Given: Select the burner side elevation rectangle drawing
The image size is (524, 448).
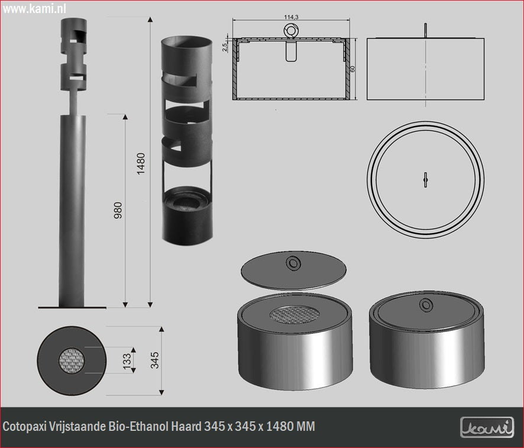Looking at the screenshot, I should [x=426, y=68].
